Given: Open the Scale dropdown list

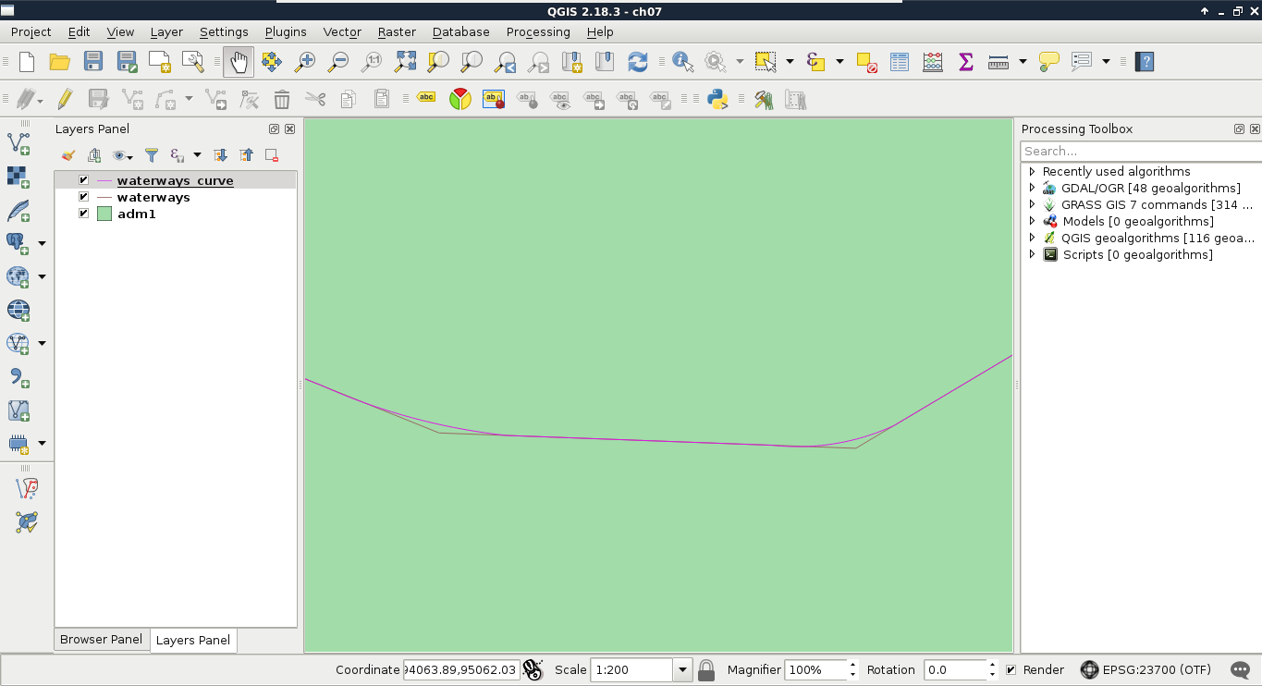Looking at the screenshot, I should point(683,669).
